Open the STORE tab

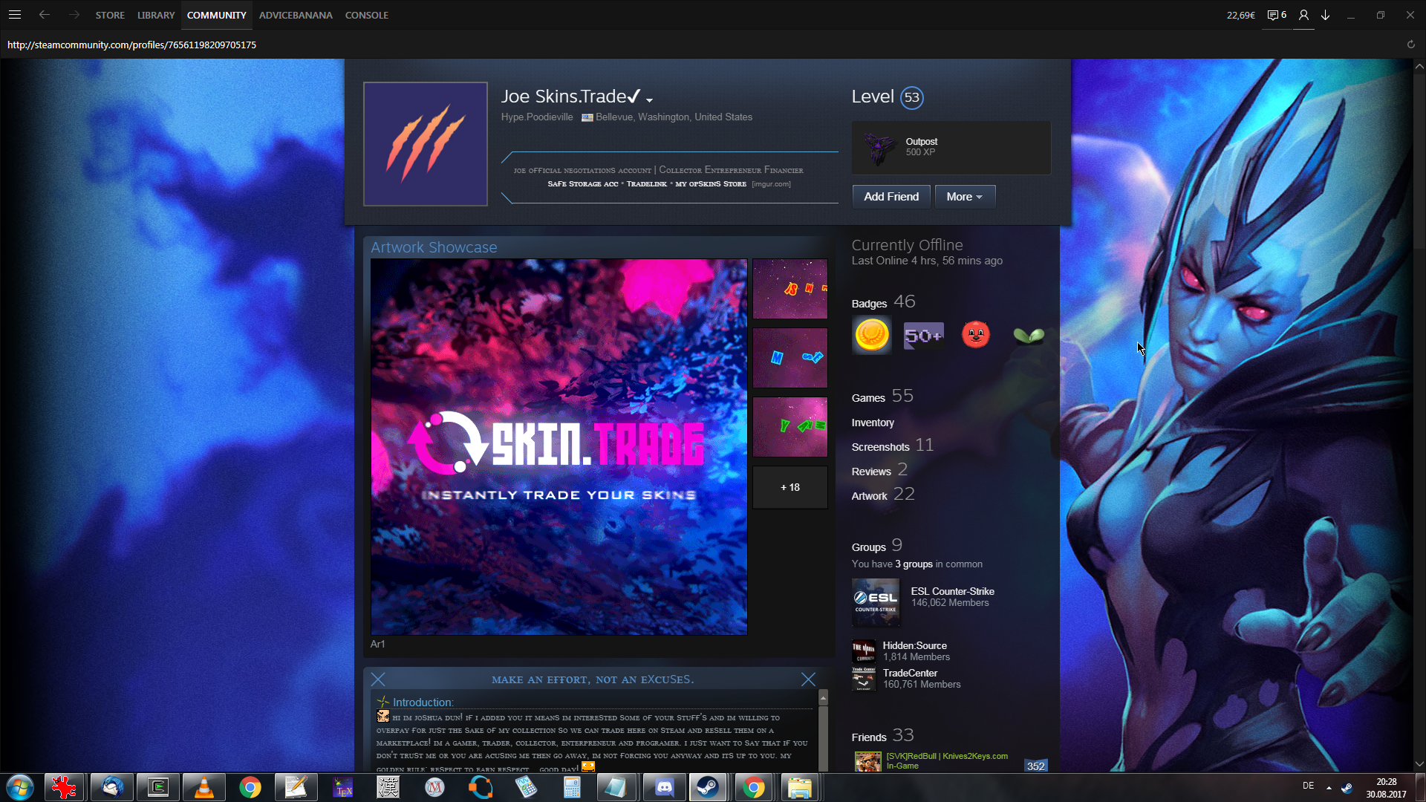[x=110, y=15]
